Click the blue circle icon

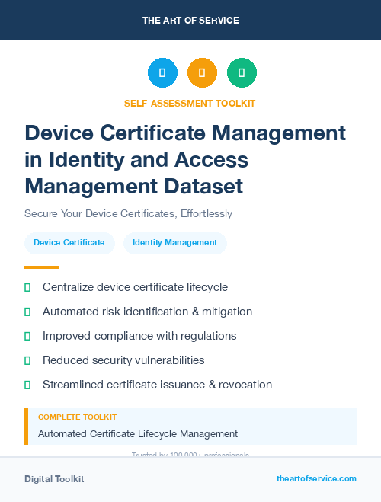(162, 72)
